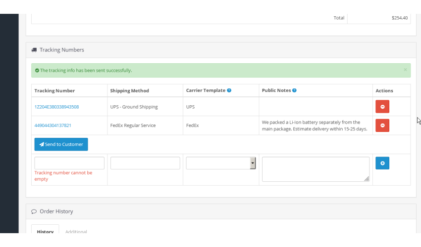Focus the empty tracking number field

(x=69, y=163)
